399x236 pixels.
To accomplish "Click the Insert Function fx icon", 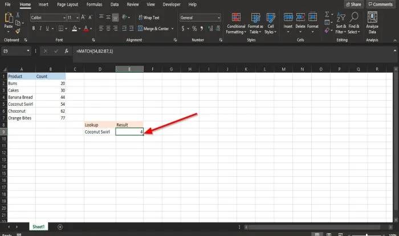I will click(67, 51).
